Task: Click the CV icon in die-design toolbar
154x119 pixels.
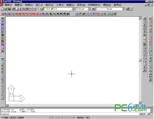Action: [13, 14]
